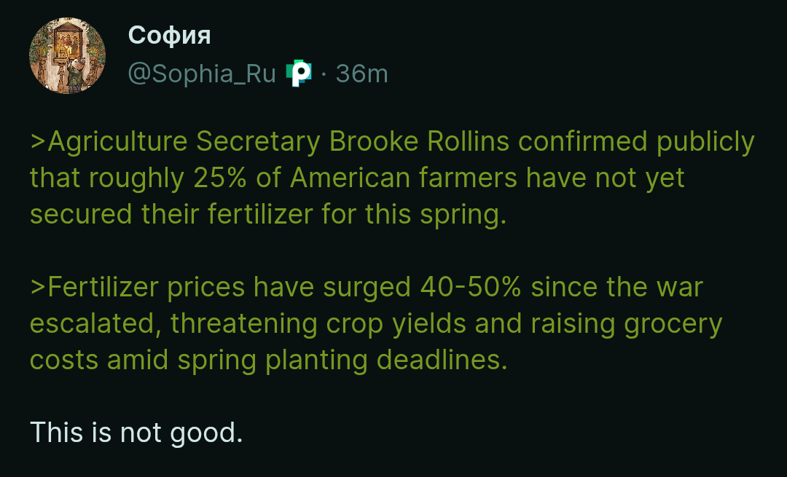Open the @Sophia_Ru handle link

pos(202,74)
